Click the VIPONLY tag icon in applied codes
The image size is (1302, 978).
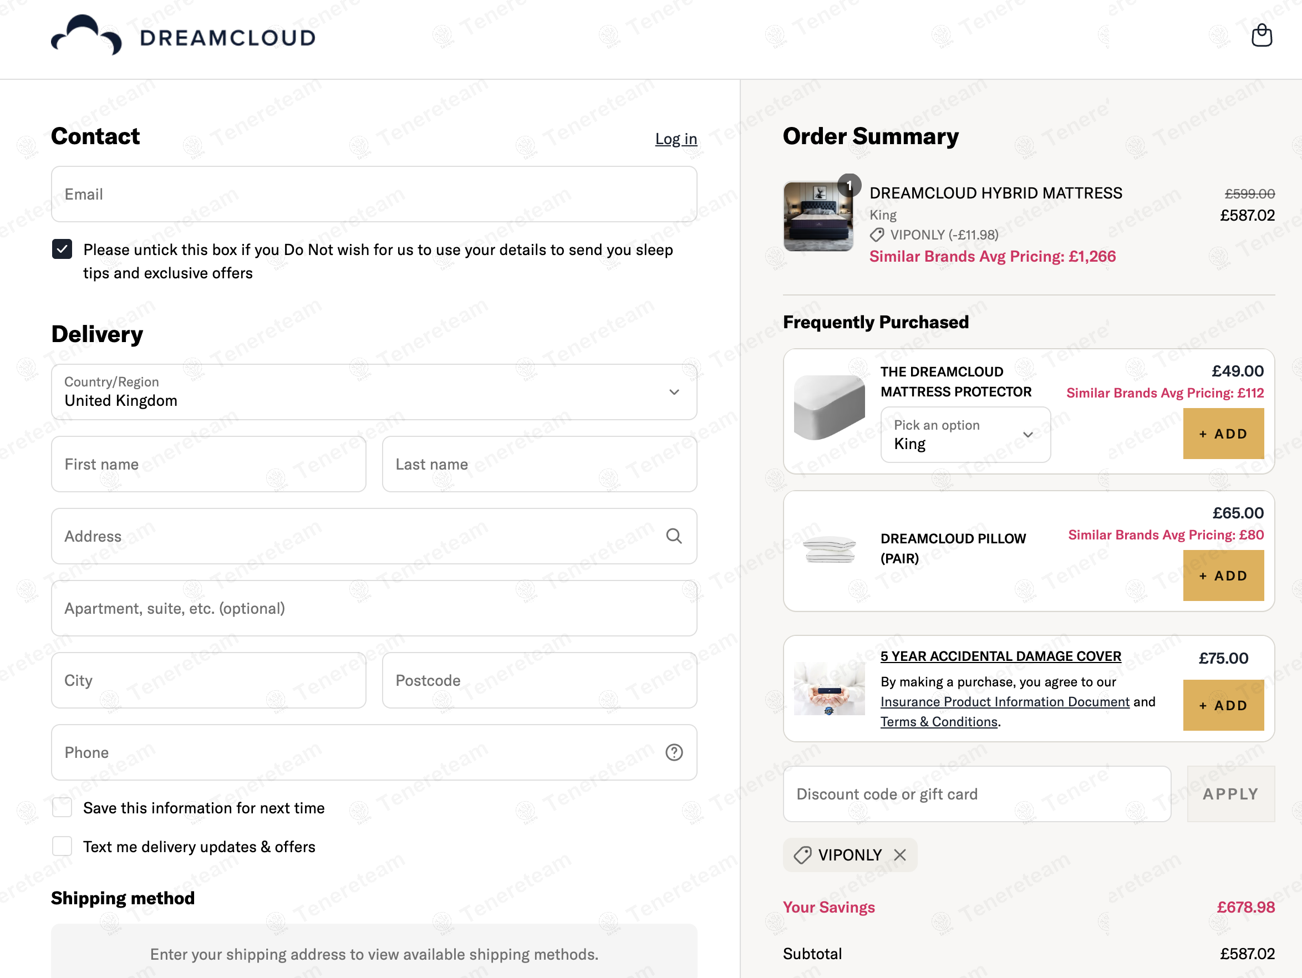click(x=802, y=855)
